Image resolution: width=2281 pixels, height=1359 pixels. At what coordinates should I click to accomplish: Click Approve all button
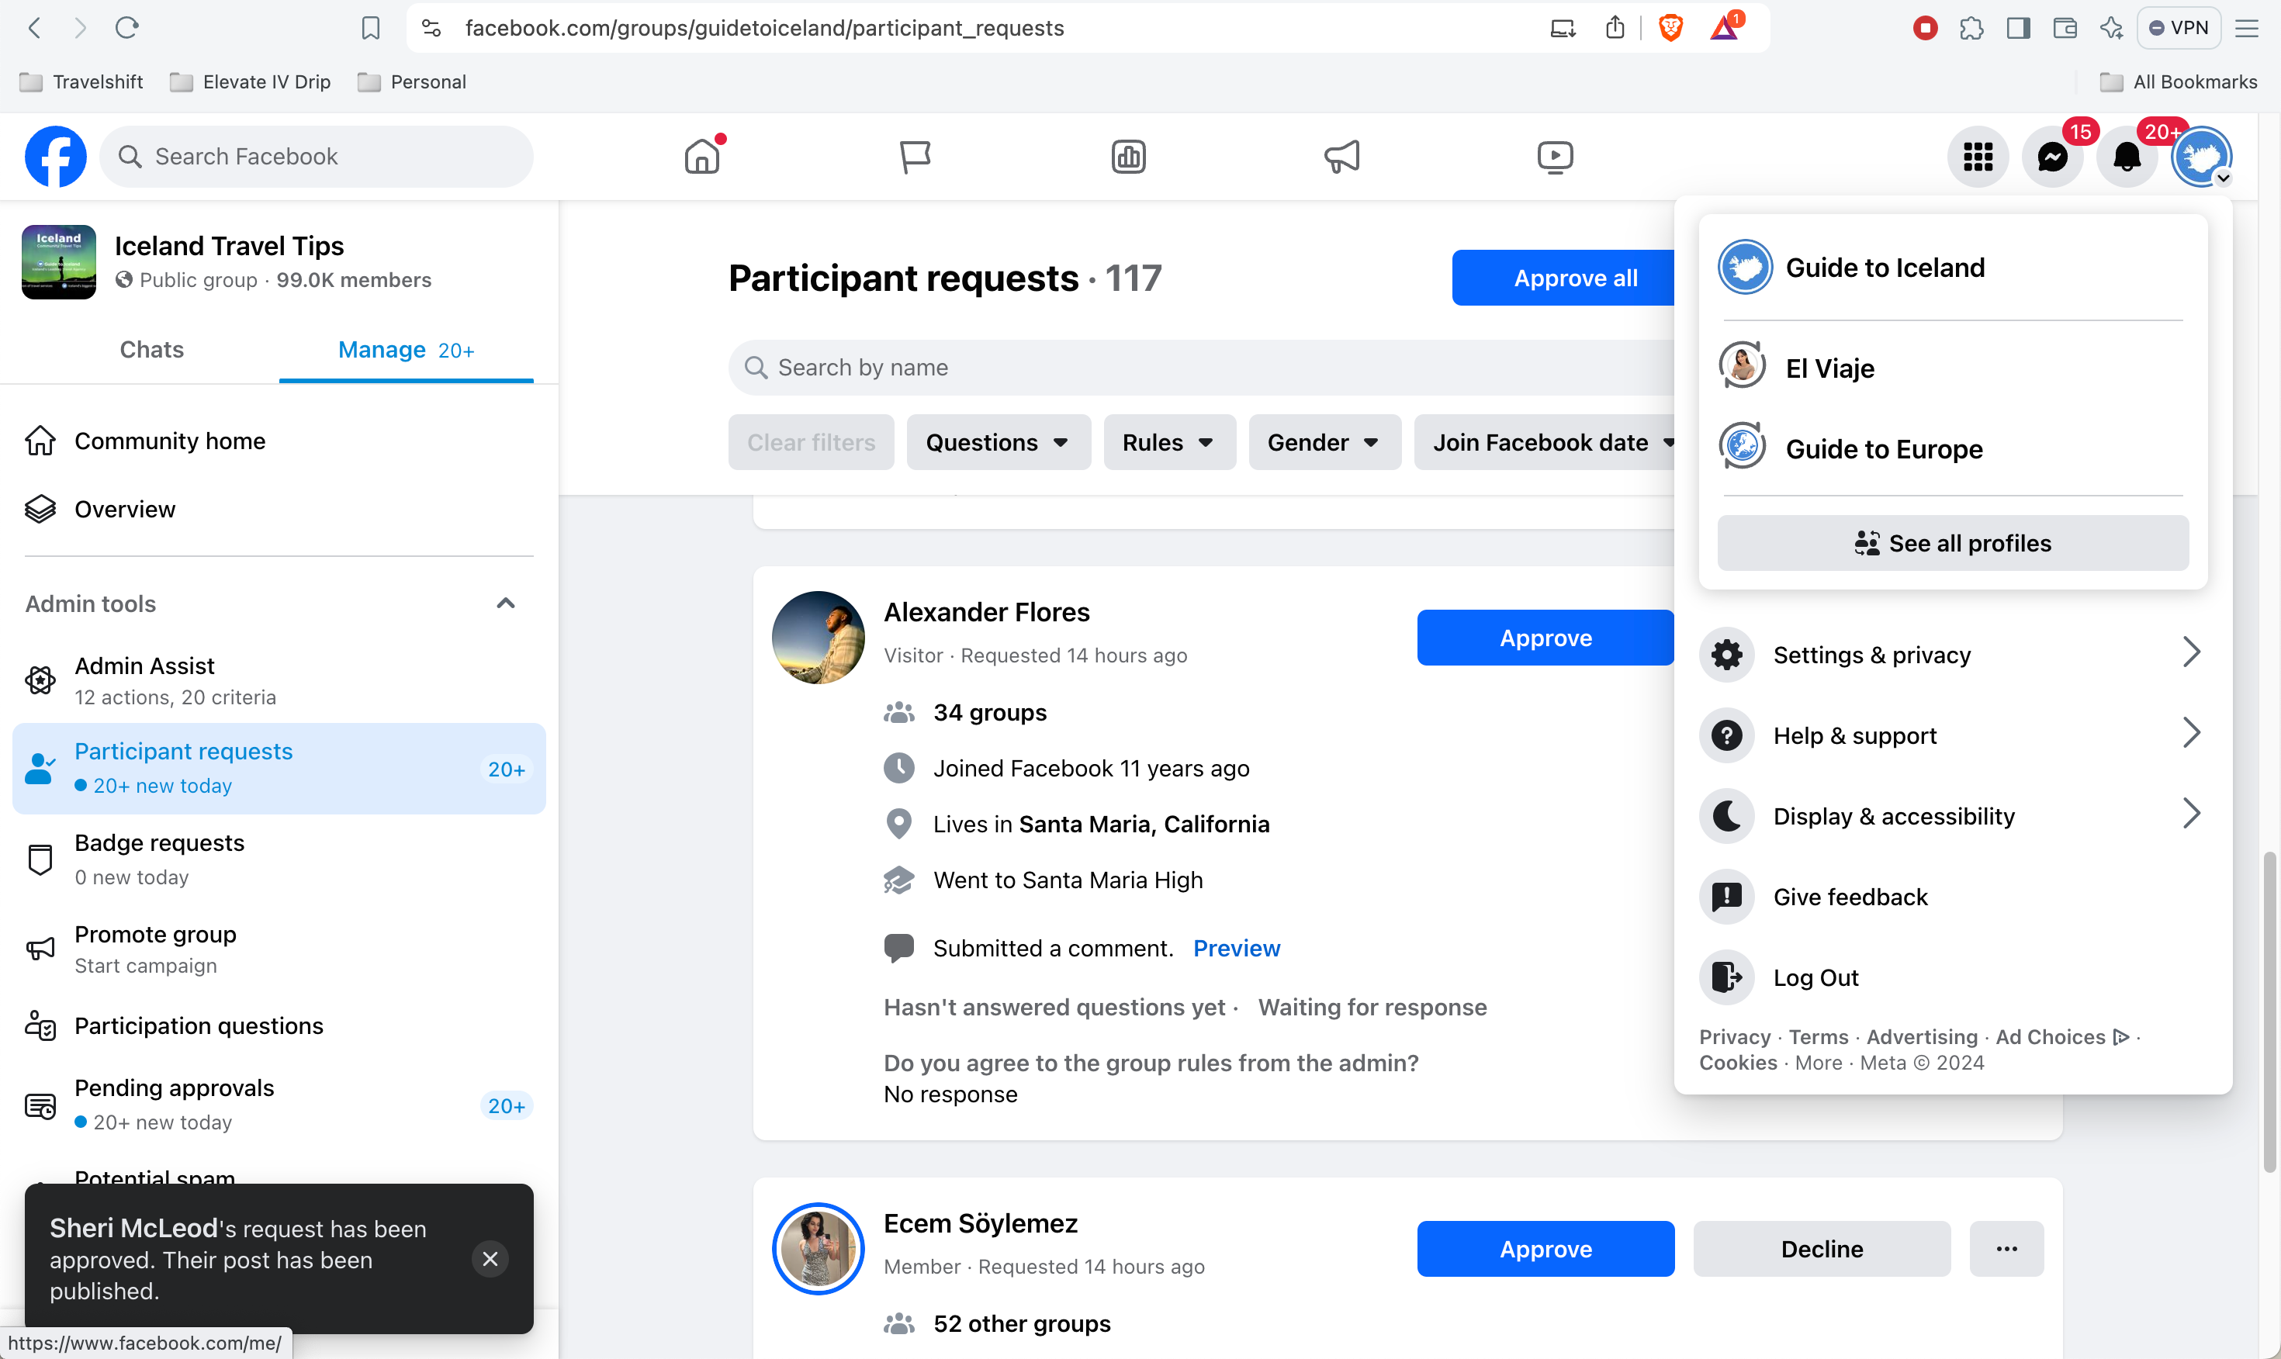point(1563,278)
